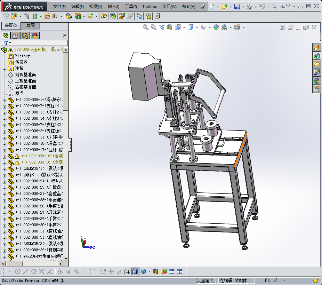The image size is (322, 285).
Task: Expand the 注解 folder in the tree
Action: click(5, 69)
